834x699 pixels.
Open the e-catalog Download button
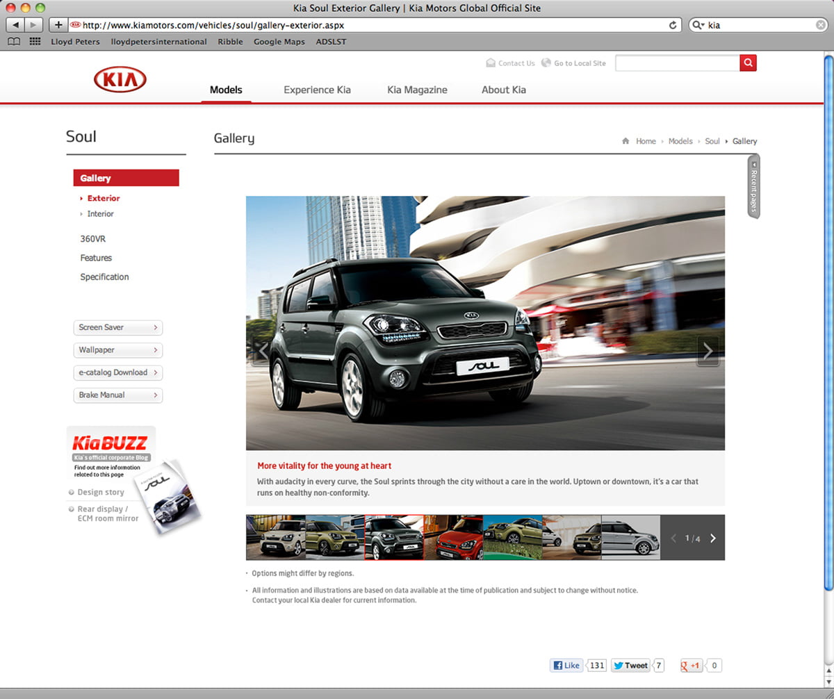click(118, 372)
